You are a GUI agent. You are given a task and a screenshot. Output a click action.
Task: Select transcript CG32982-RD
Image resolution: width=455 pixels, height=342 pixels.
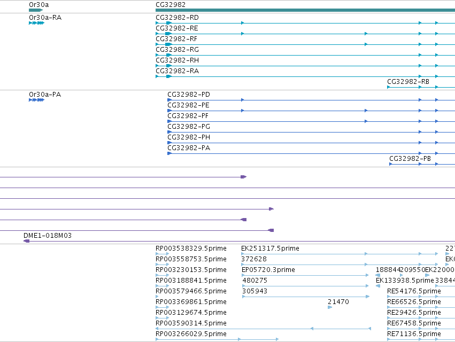(x=178, y=18)
